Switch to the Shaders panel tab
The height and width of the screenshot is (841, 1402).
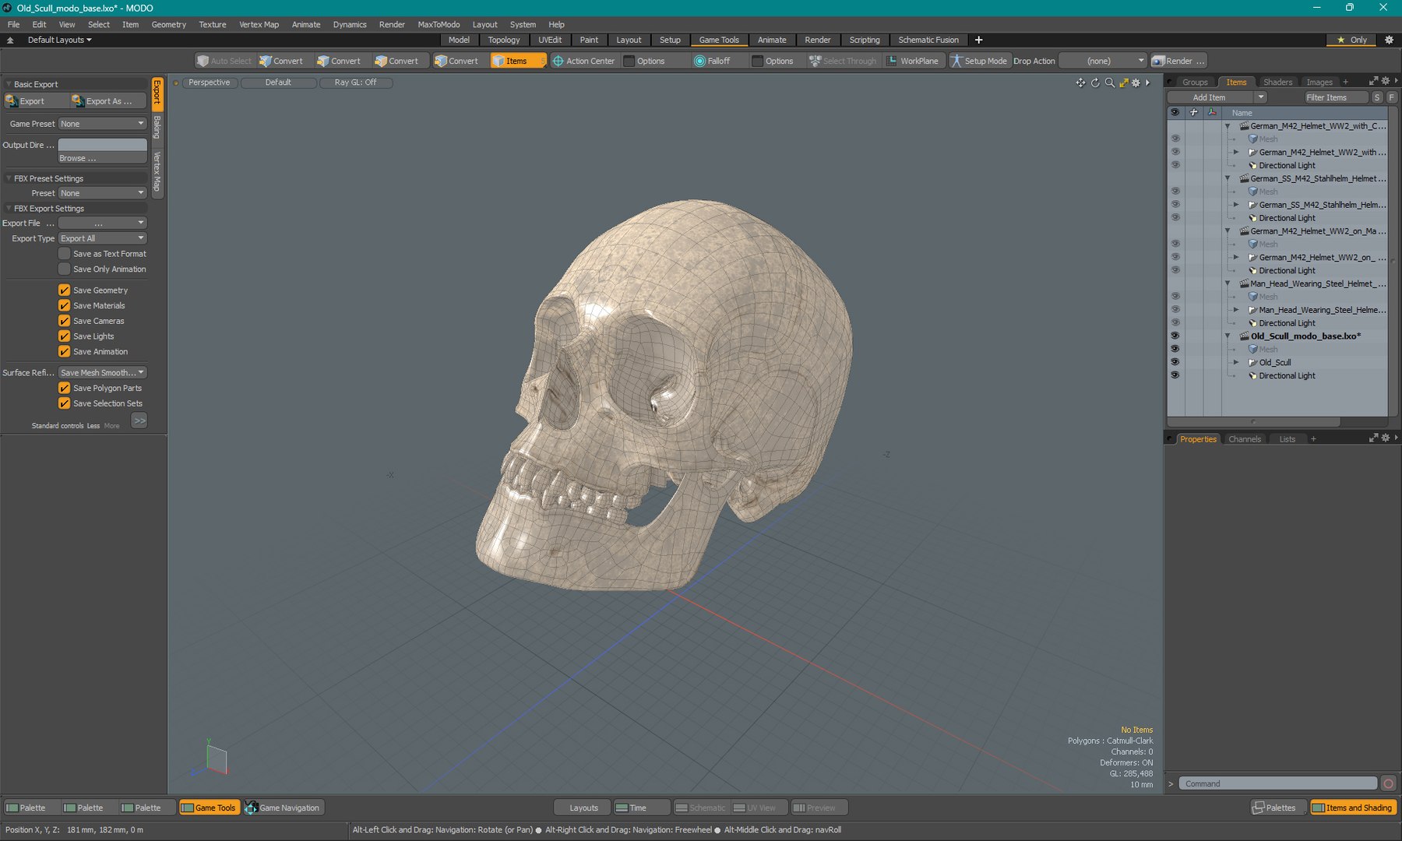coord(1277,82)
